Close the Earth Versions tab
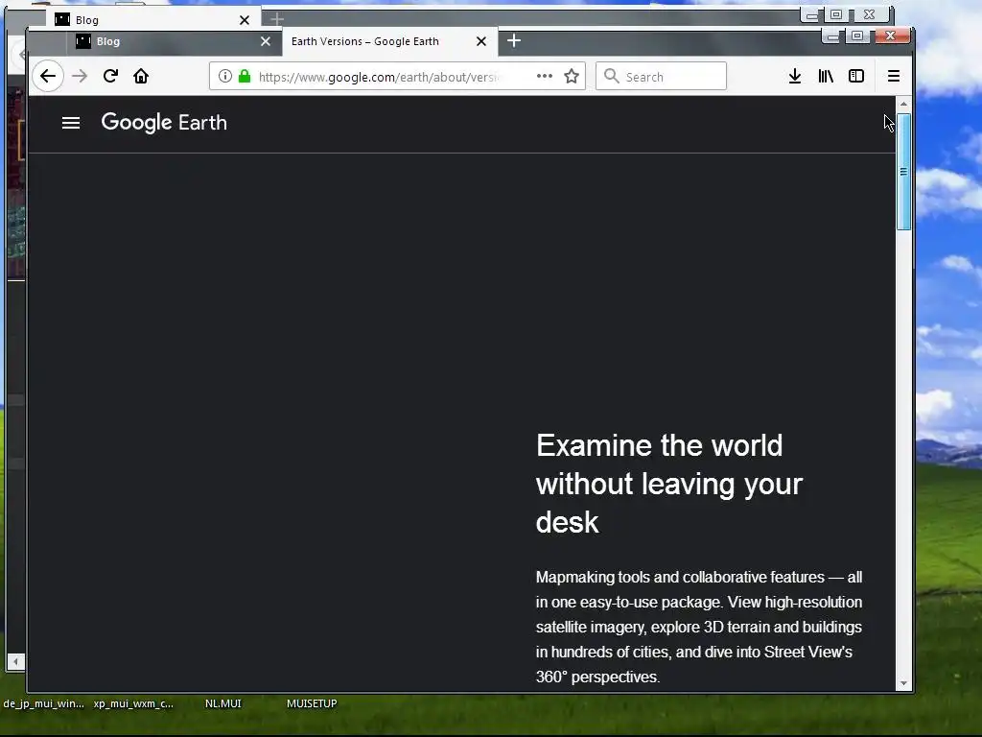Viewport: 982px width, 737px height. coord(481,41)
